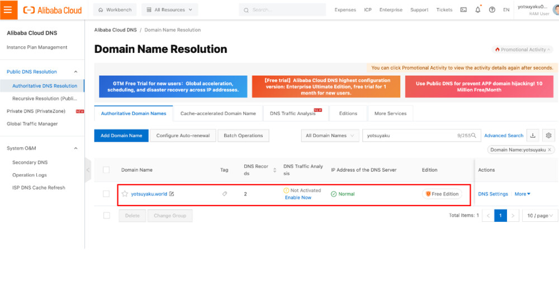The height and width of the screenshot is (292, 559).
Task: Open the All Domain Names dropdown
Action: pos(330,135)
